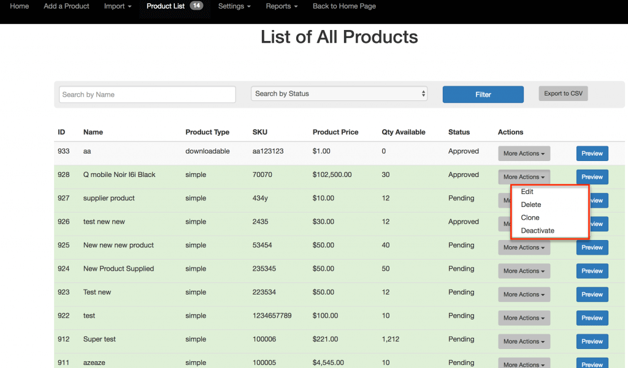Export the product list to CSV
The image size is (628, 368).
(563, 94)
